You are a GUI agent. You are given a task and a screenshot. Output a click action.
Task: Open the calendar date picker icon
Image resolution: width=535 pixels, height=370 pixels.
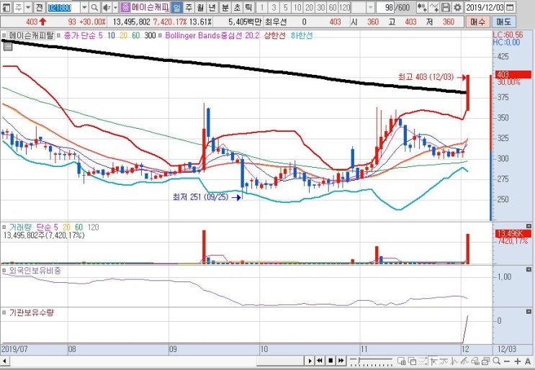point(509,7)
